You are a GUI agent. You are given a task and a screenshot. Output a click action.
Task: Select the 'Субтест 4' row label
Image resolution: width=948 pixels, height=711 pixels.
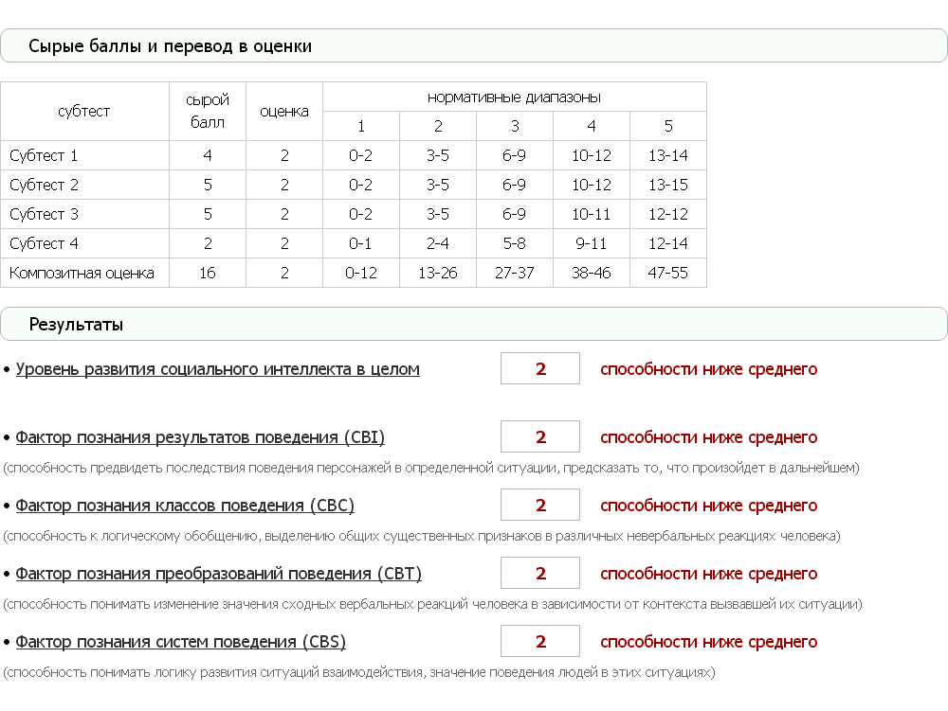[44, 244]
